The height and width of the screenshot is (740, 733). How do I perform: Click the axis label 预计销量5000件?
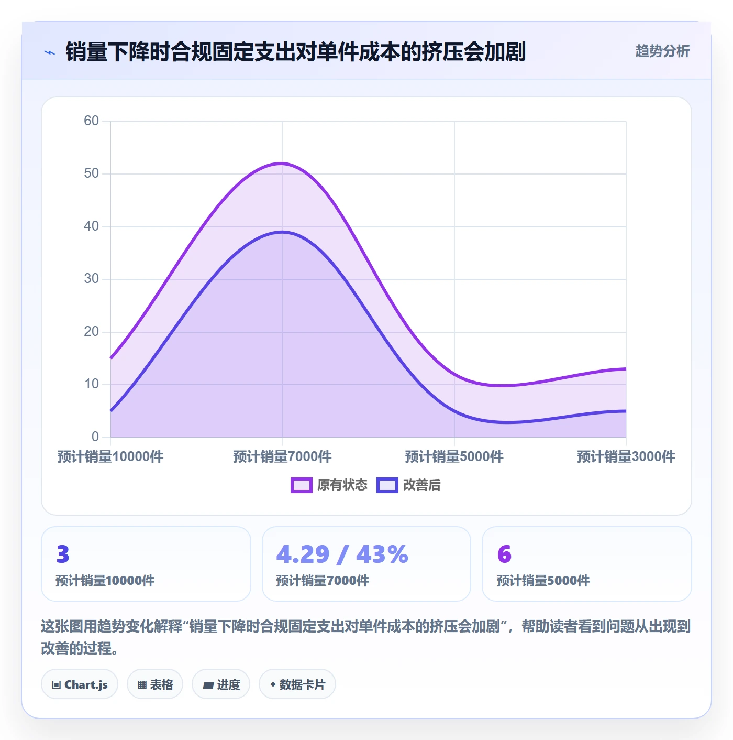(454, 457)
